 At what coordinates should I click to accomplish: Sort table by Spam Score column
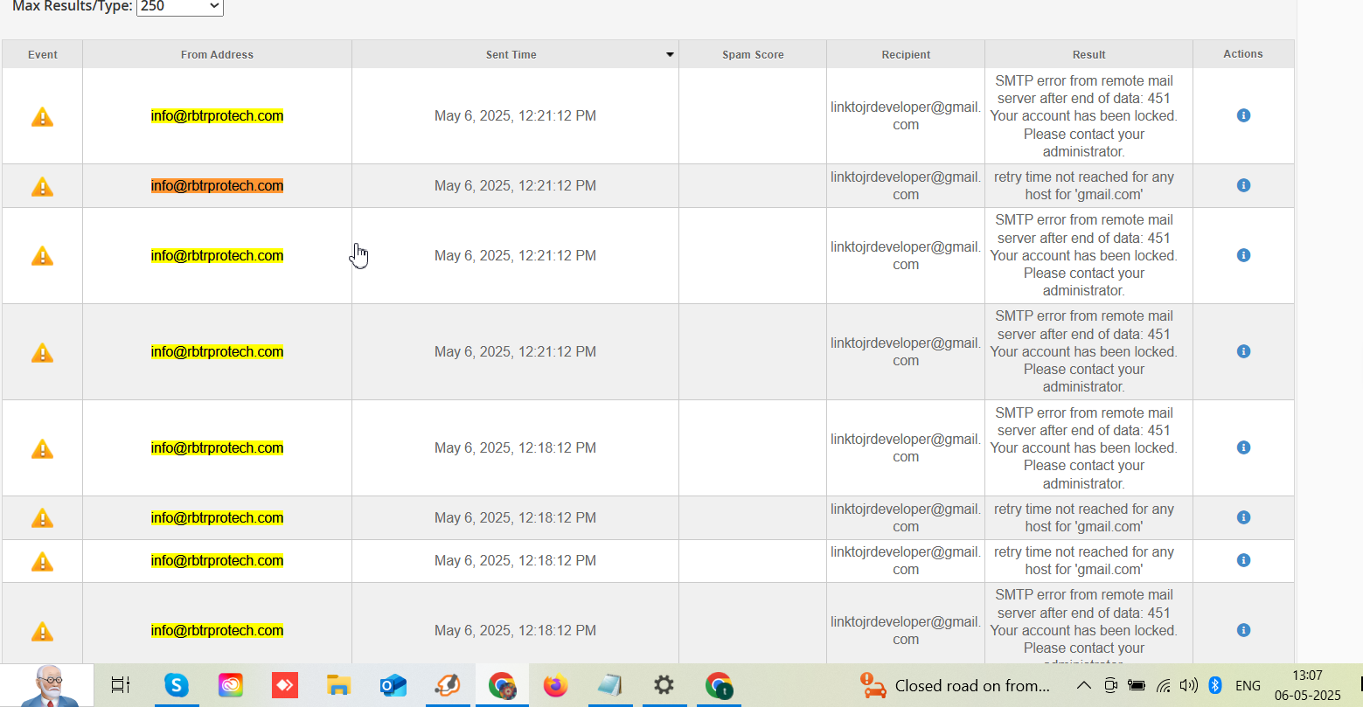752,54
